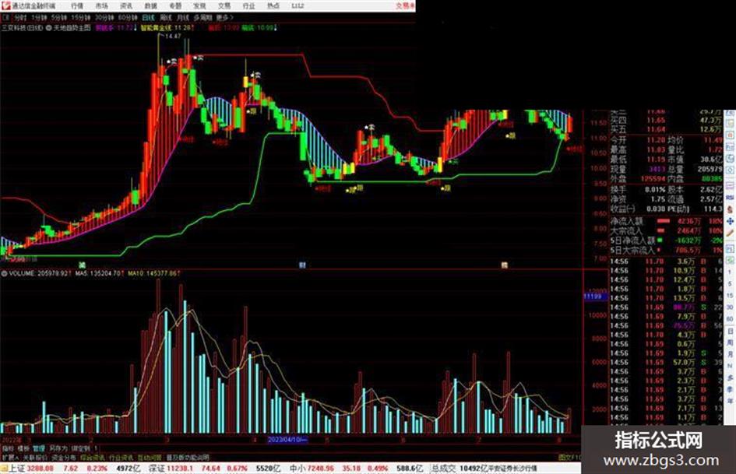Switch to the 多周期 chart tab
The width and height of the screenshot is (736, 474).
tap(202, 18)
